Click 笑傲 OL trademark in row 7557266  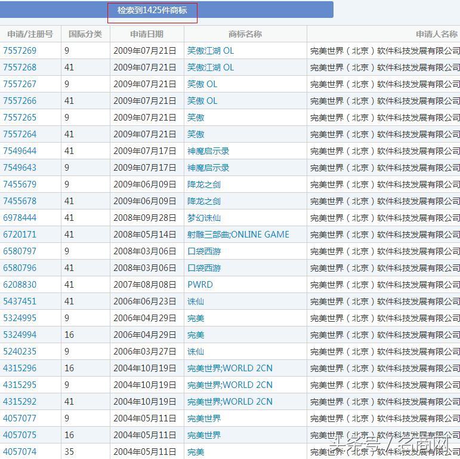202,101
